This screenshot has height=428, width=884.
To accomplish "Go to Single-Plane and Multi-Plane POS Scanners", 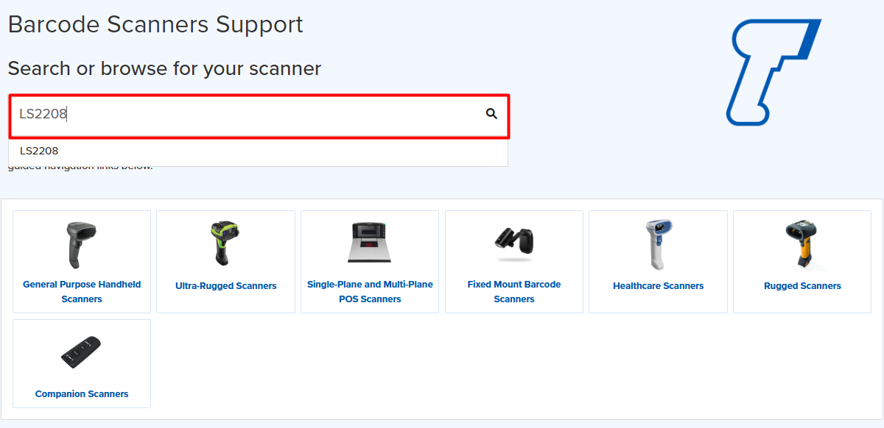I will pyautogui.click(x=370, y=292).
